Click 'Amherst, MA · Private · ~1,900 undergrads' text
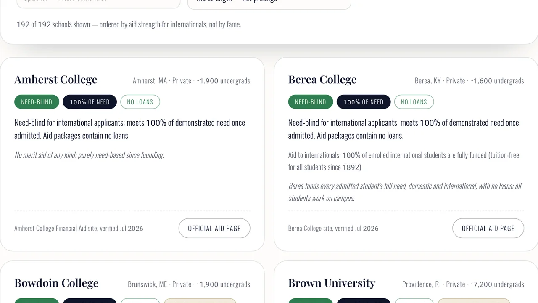The width and height of the screenshot is (538, 303). click(x=191, y=80)
